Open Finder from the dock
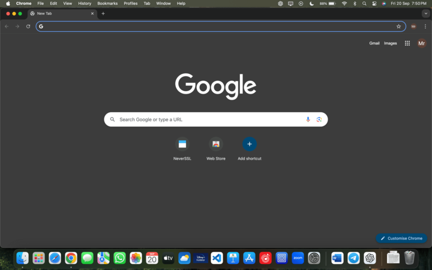This screenshot has width=432, height=270. coord(22,258)
